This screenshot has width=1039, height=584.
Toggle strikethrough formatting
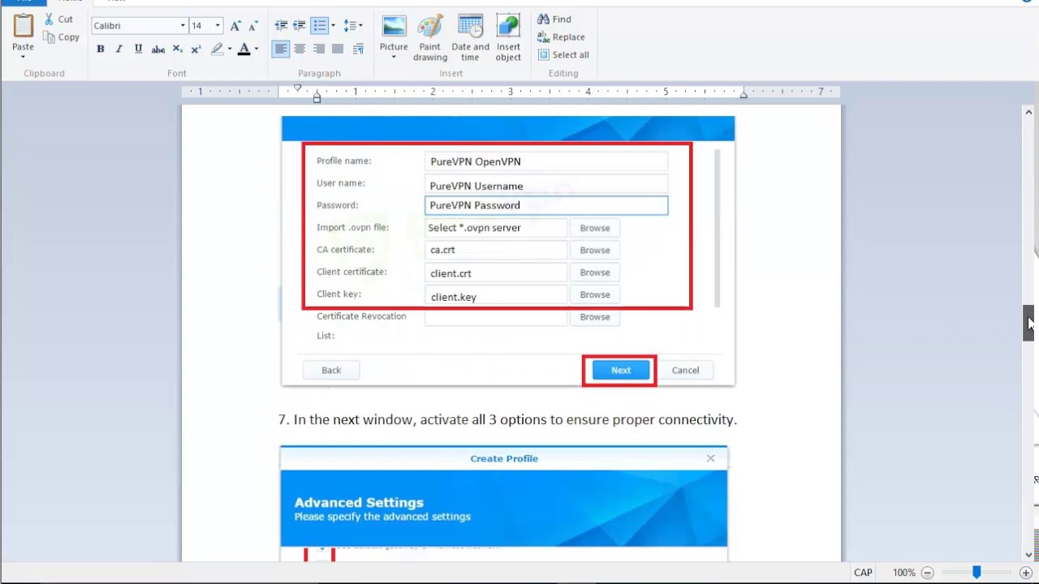point(158,49)
